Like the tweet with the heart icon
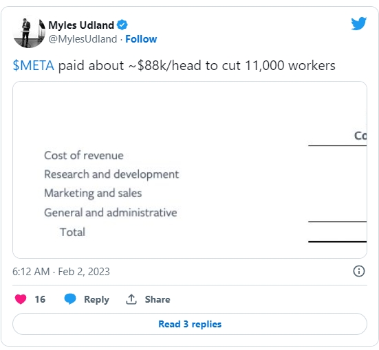 pos(21,299)
